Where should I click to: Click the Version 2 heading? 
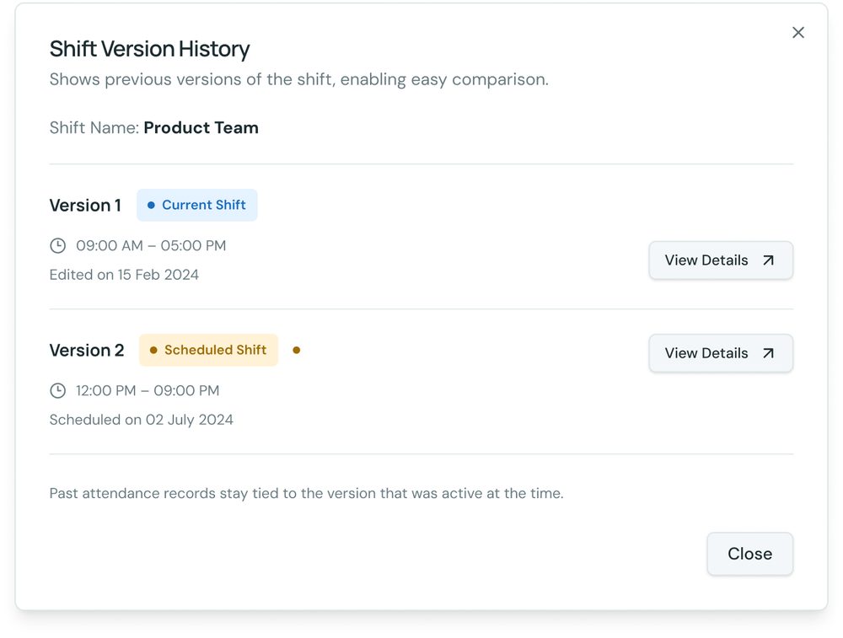pyautogui.click(x=87, y=351)
